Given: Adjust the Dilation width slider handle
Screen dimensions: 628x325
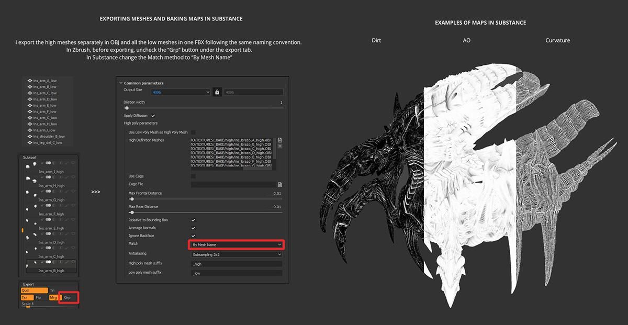Looking at the screenshot, I should pyautogui.click(x=126, y=108).
